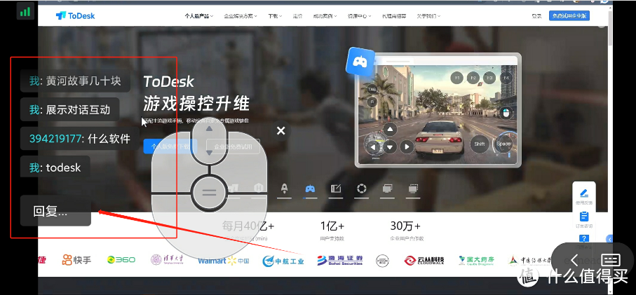Open the 使用反馈 pencil icon in sidebar
This screenshot has width=636, height=295.
tap(584, 195)
